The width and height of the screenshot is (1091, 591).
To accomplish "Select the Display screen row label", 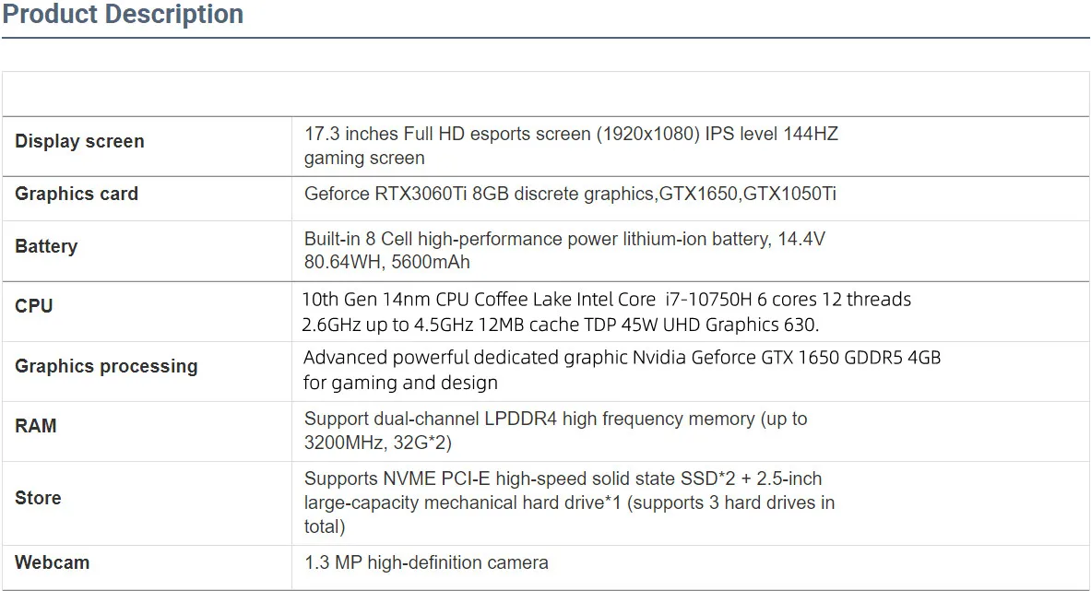I will (x=79, y=141).
